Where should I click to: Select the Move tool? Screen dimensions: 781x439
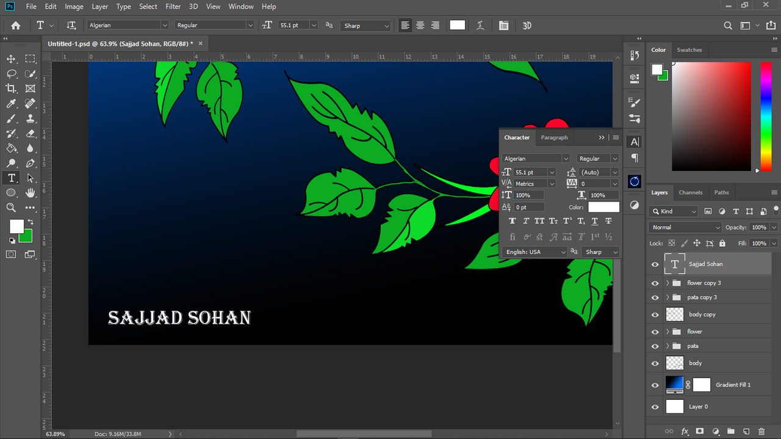[x=11, y=59]
